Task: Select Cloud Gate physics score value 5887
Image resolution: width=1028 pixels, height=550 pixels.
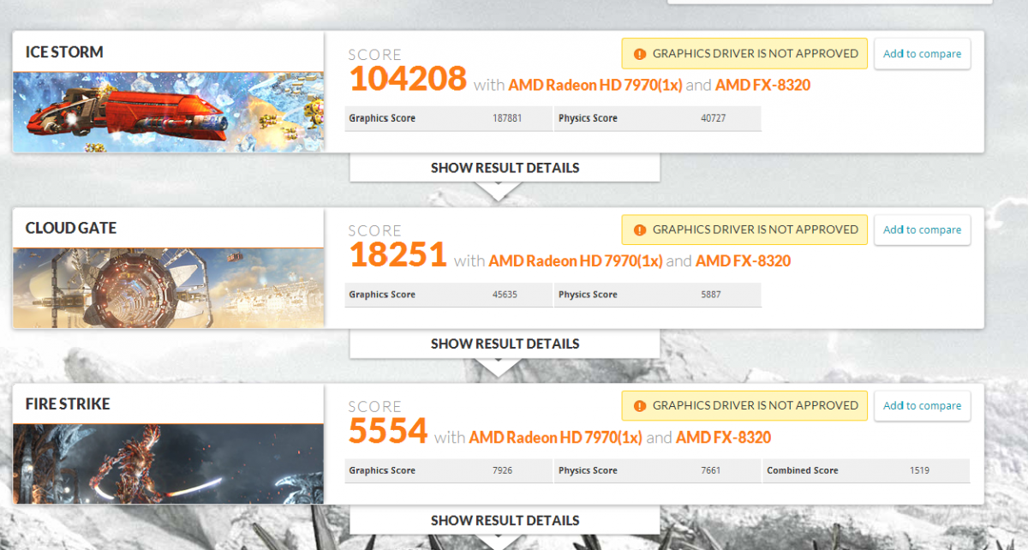Action: pyautogui.click(x=711, y=295)
